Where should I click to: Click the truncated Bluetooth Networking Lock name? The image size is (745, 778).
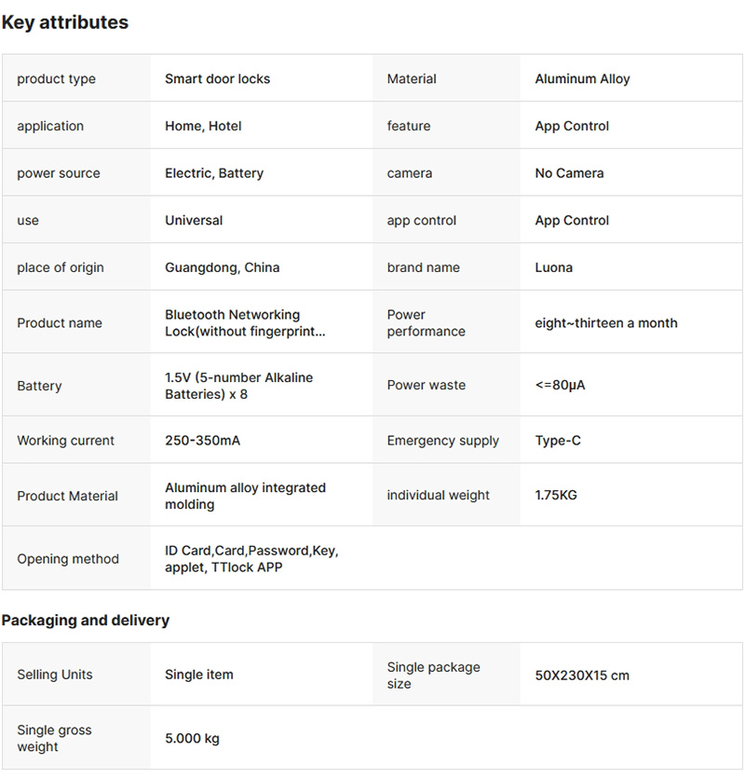pyautogui.click(x=245, y=323)
